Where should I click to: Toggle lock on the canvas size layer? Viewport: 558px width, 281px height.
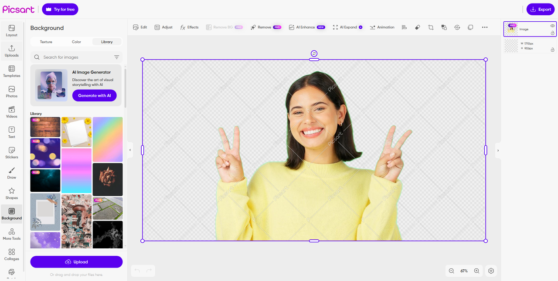click(x=552, y=50)
